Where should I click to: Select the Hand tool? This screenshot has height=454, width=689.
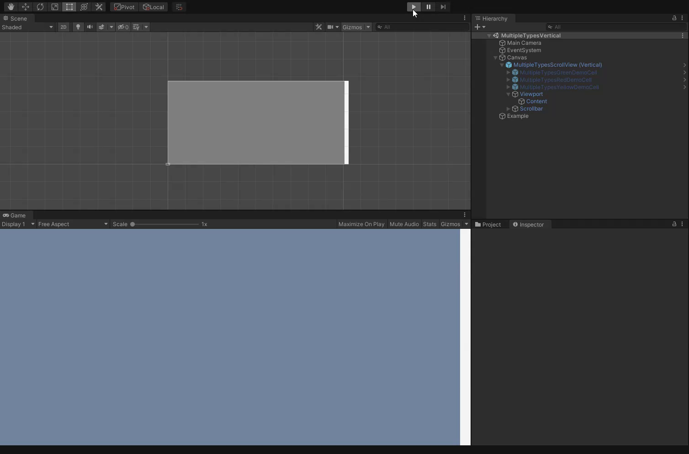point(11,7)
